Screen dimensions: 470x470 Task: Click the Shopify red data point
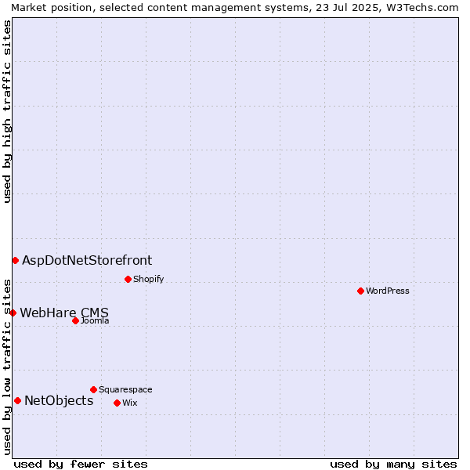(x=128, y=280)
